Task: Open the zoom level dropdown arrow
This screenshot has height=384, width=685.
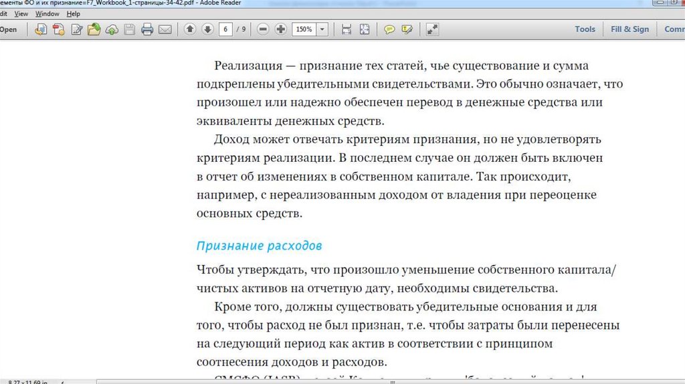Action: [322, 29]
